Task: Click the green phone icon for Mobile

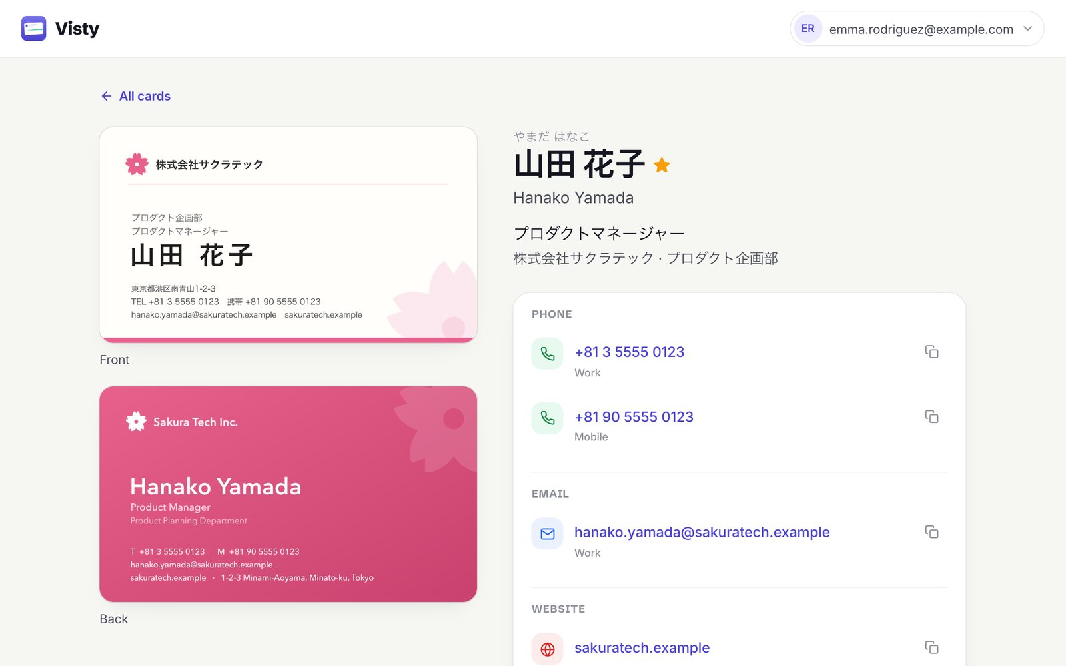Action: [x=548, y=418]
